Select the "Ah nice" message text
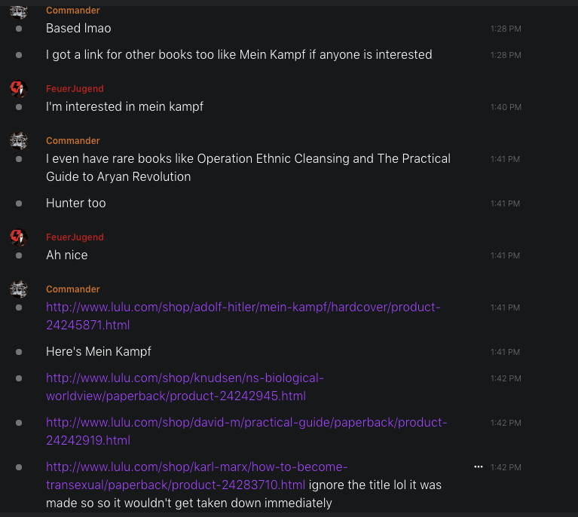This screenshot has height=517, width=578. click(x=67, y=255)
